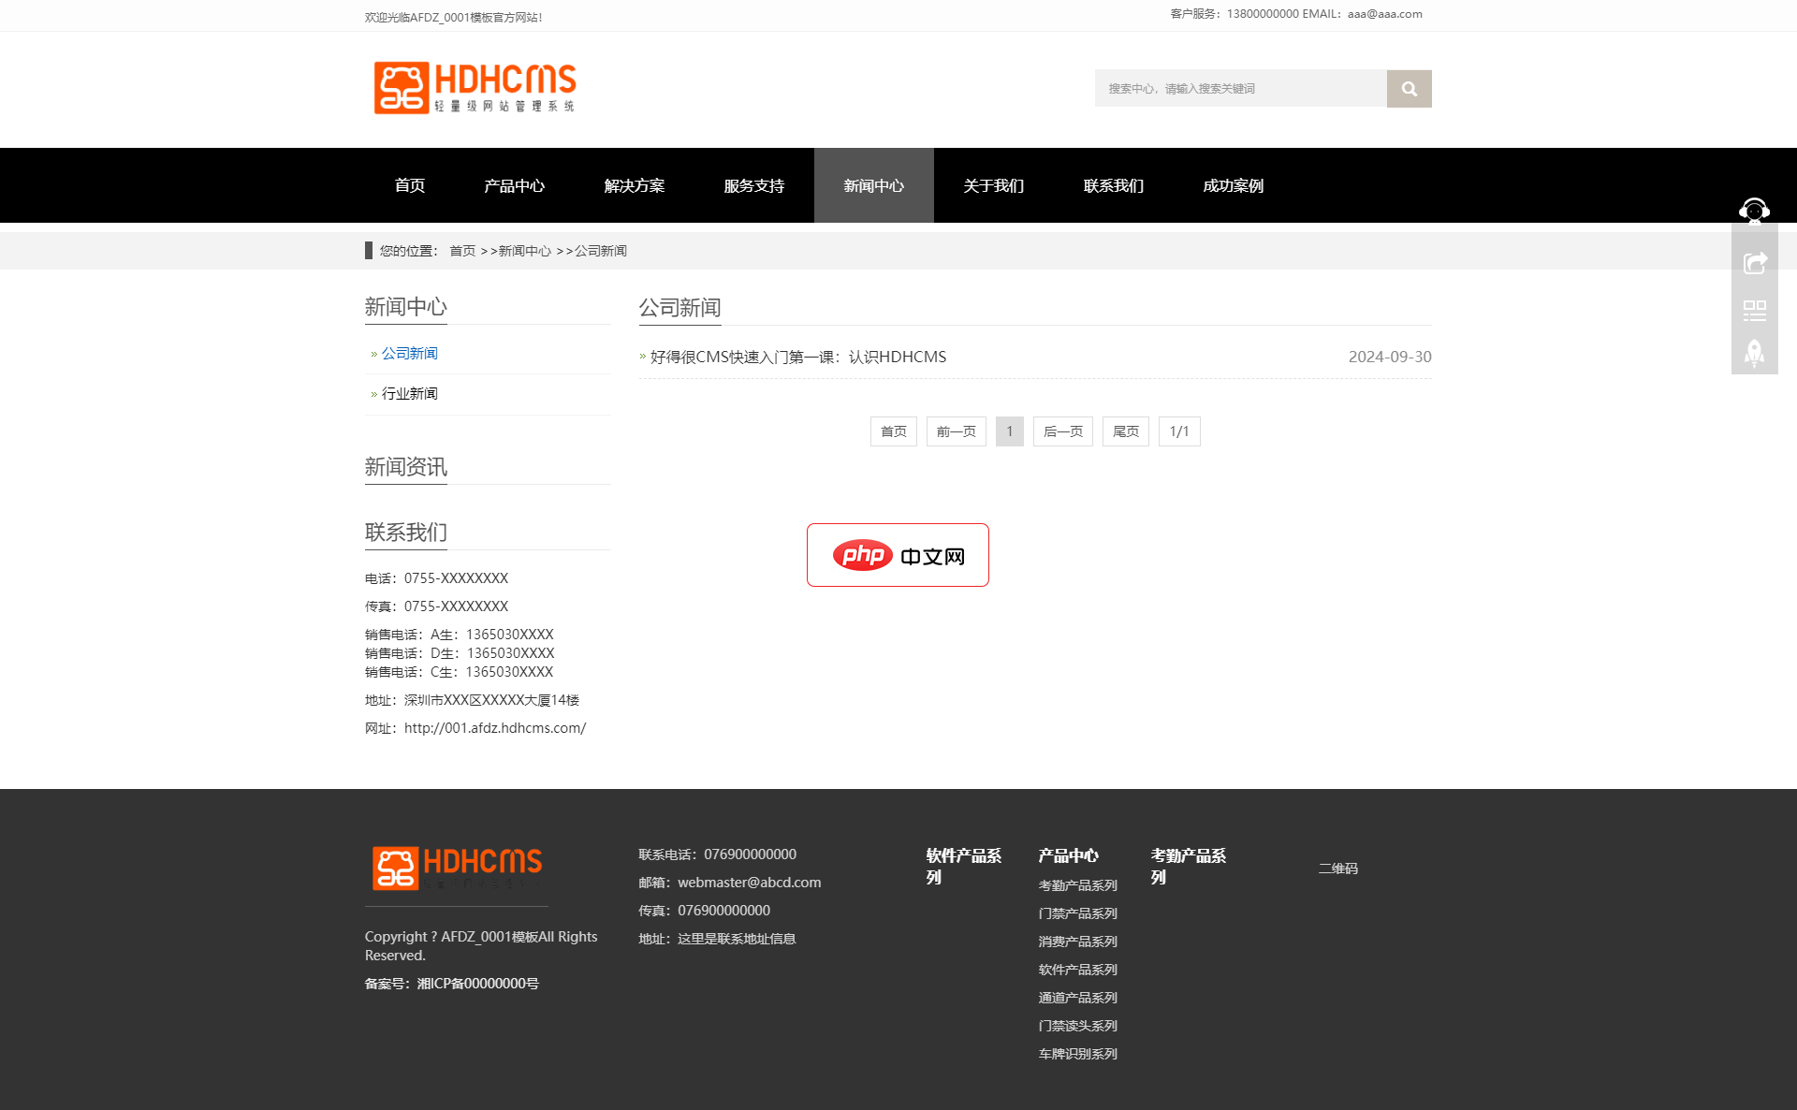
Task: Click the 尾页 pagination button
Action: (x=1125, y=431)
